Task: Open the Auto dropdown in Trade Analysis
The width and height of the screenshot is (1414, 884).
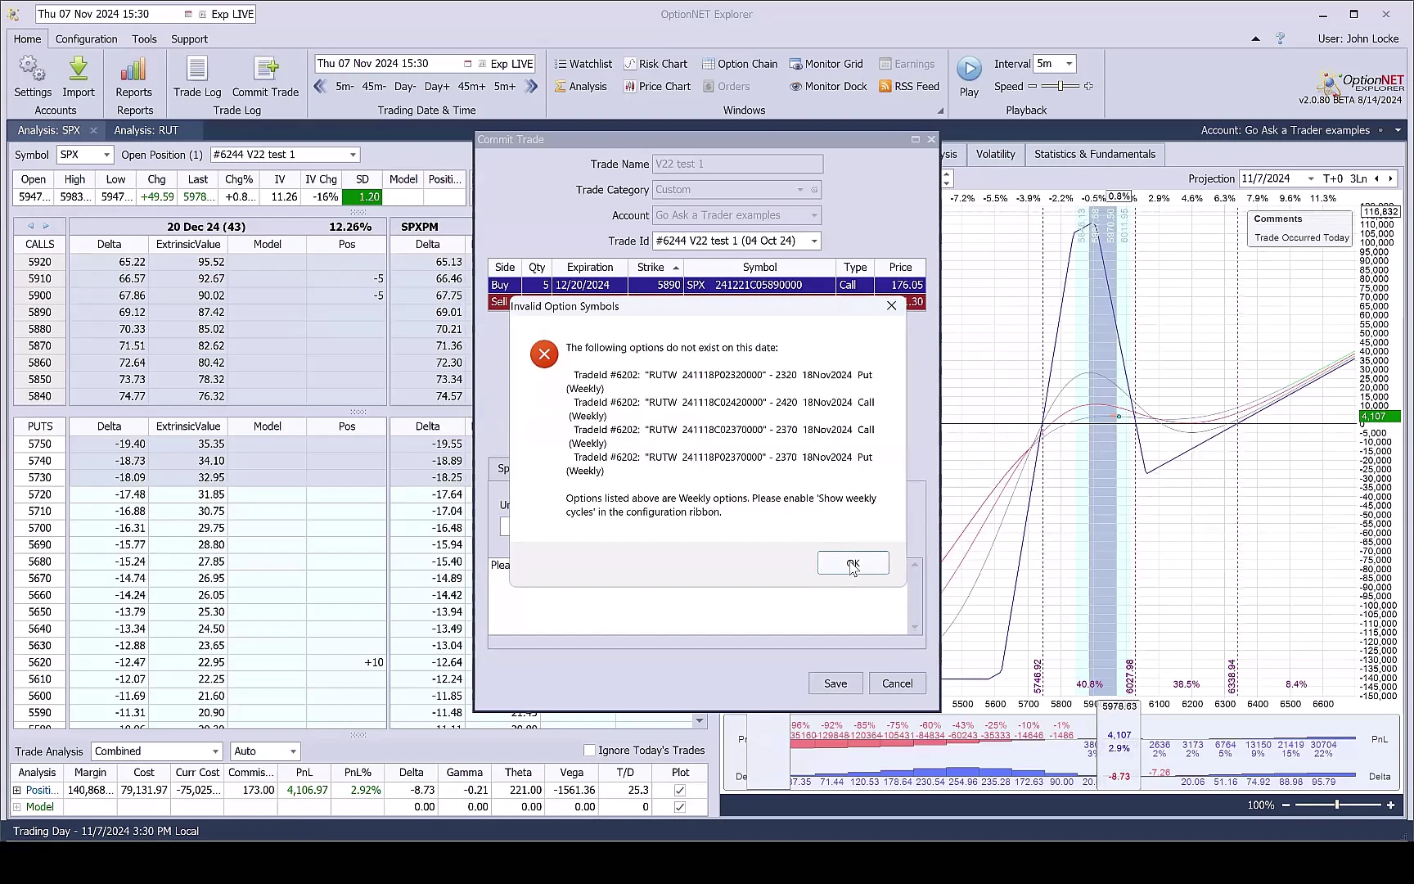Action: click(293, 751)
